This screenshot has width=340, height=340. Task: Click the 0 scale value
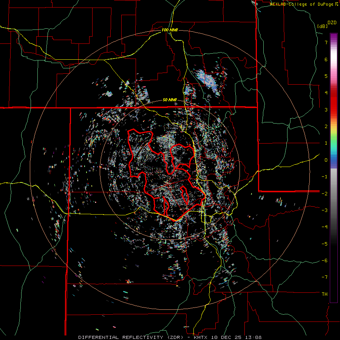coord(326,160)
